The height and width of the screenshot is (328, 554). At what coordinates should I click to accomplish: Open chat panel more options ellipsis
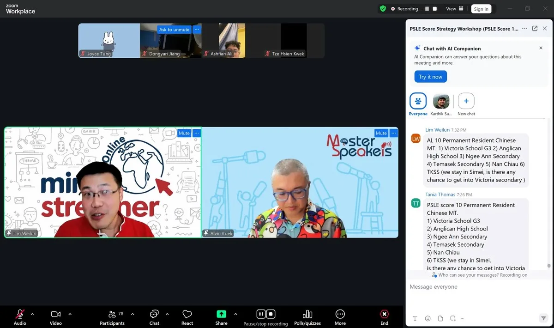[524, 29]
